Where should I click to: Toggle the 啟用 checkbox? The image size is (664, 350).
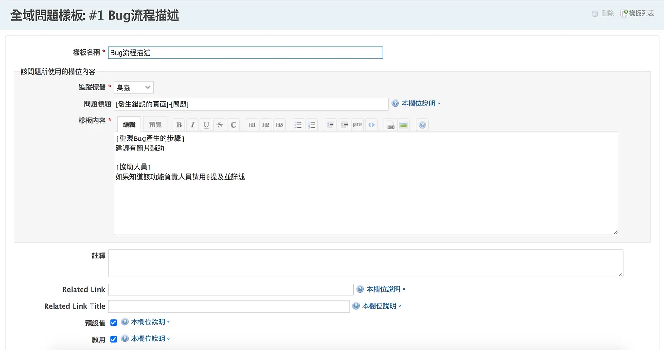(113, 339)
